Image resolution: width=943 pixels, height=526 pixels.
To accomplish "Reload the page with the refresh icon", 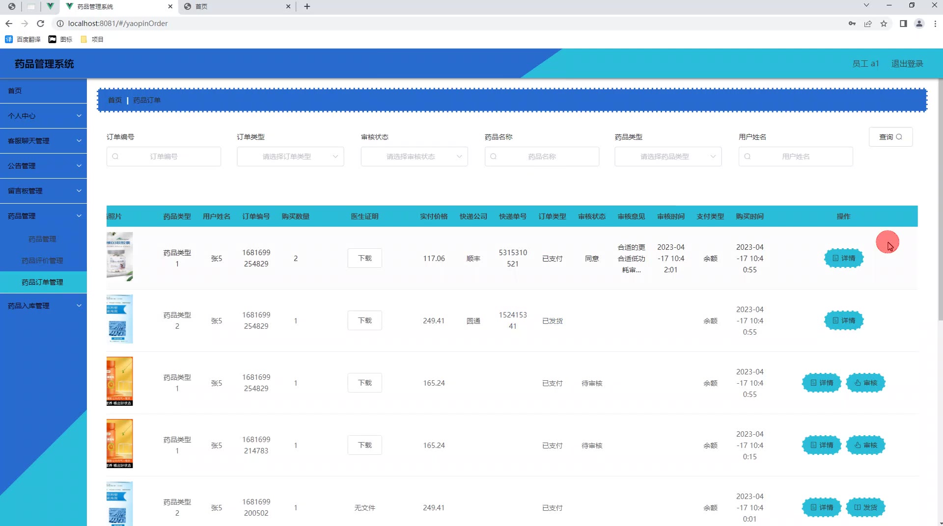I will (x=41, y=24).
